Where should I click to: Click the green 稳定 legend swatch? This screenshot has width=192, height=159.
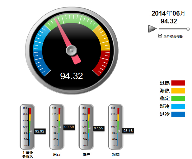(178, 99)
